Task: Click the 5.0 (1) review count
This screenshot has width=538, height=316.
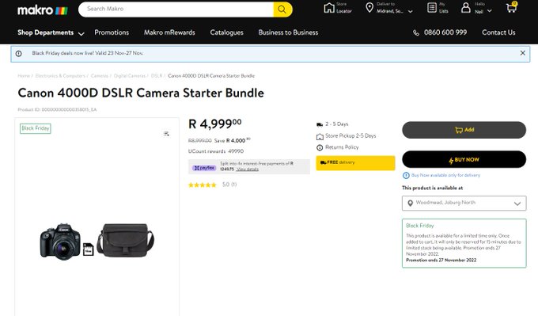Action: [229, 185]
